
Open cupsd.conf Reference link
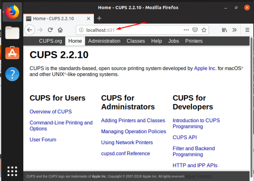pyautogui.click(x=125, y=154)
